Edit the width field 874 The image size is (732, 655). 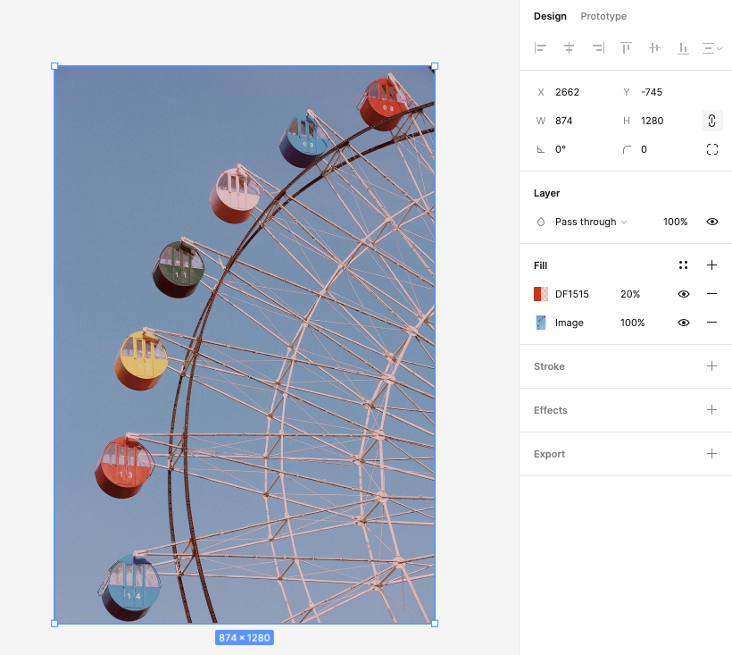coord(564,121)
